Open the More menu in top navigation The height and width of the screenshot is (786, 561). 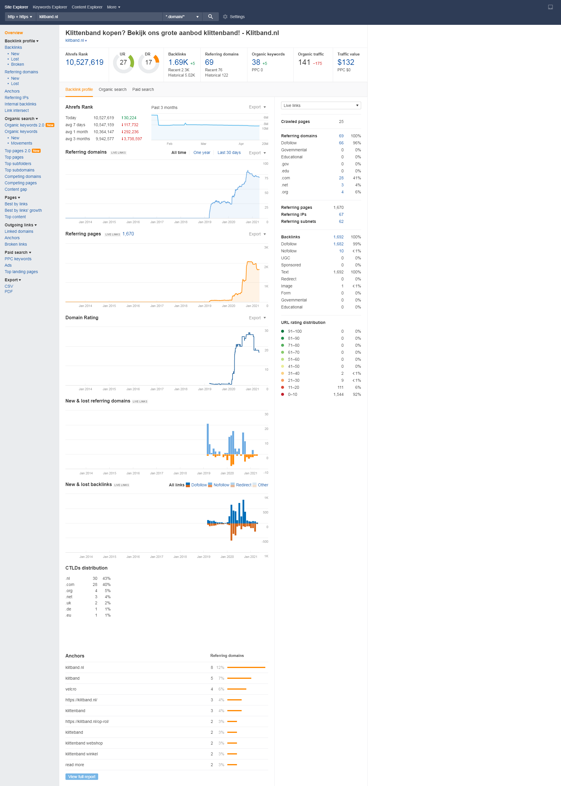(113, 7)
